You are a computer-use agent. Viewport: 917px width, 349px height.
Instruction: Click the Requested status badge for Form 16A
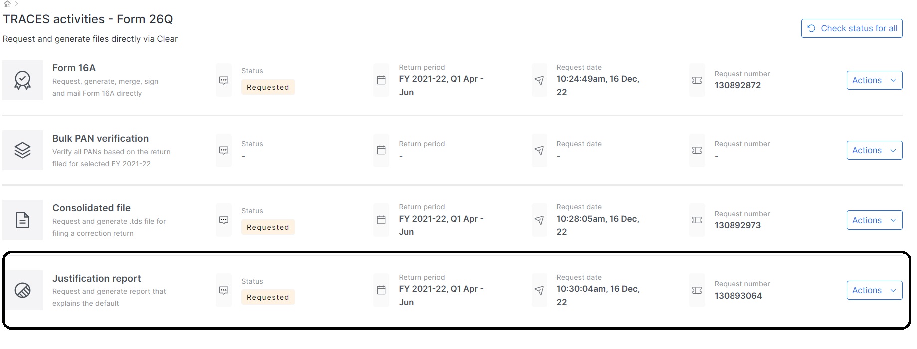[x=268, y=87]
